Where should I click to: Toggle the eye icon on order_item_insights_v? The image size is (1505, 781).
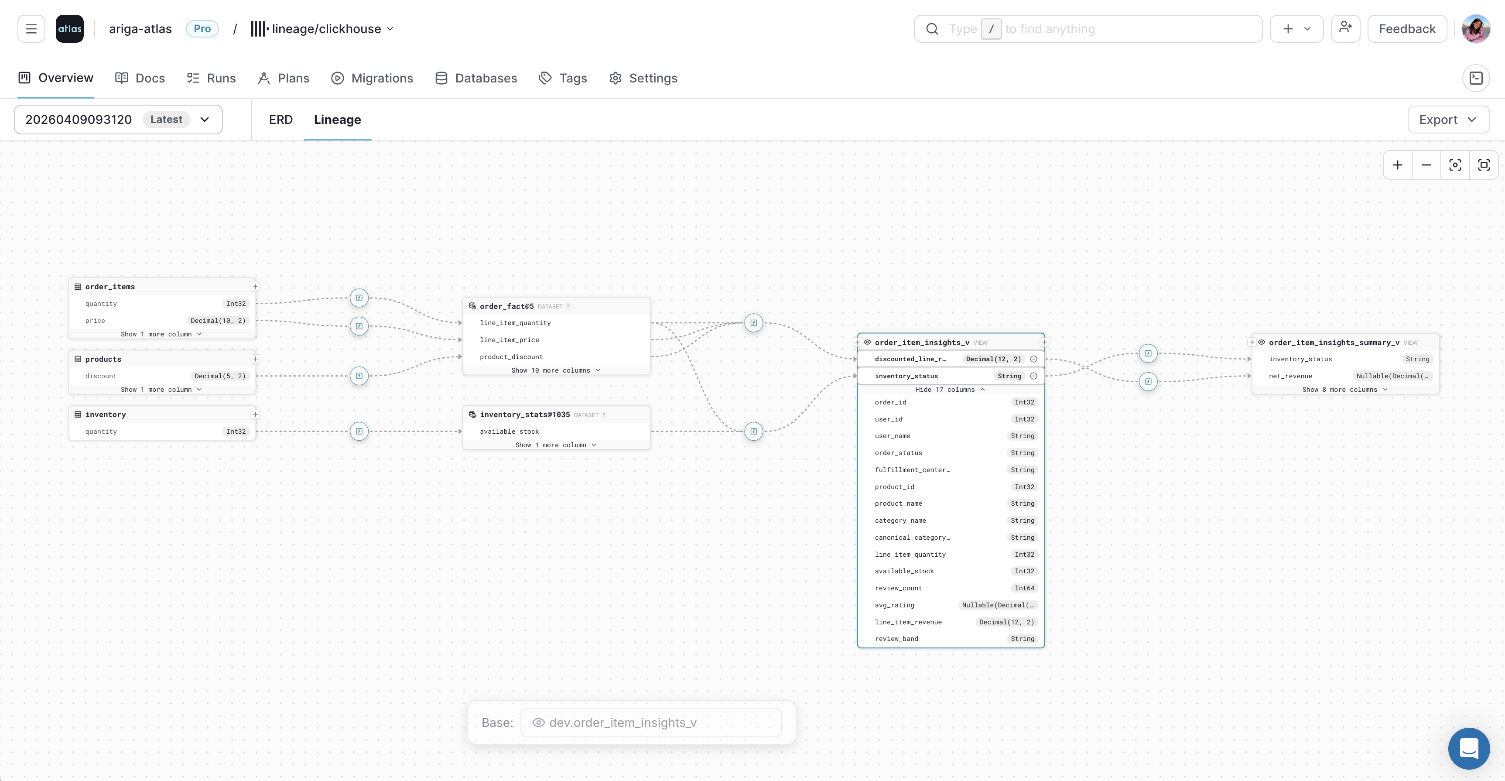[x=868, y=343]
